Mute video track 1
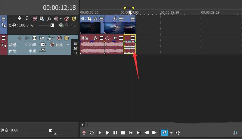This screenshot has height=139, width=242. click(x=67, y=19)
